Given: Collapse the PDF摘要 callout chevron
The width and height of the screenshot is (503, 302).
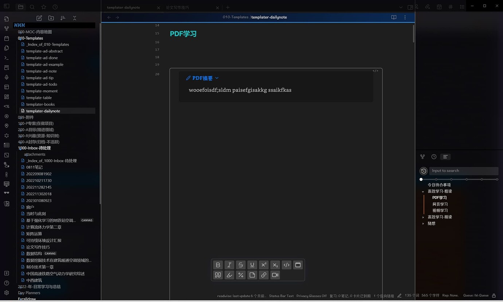Looking at the screenshot, I should [x=217, y=78].
